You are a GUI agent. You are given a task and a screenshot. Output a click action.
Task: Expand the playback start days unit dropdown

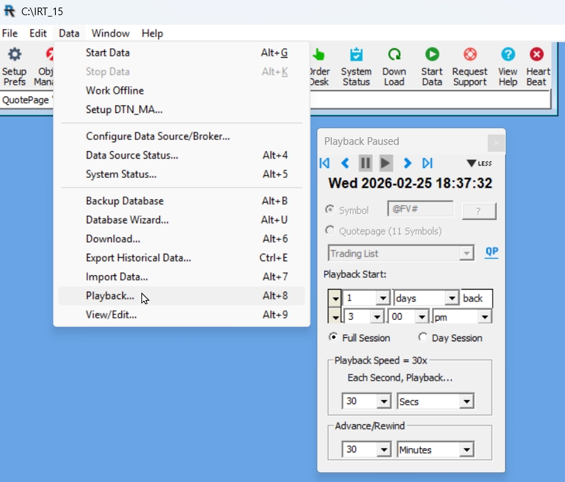tap(452, 299)
